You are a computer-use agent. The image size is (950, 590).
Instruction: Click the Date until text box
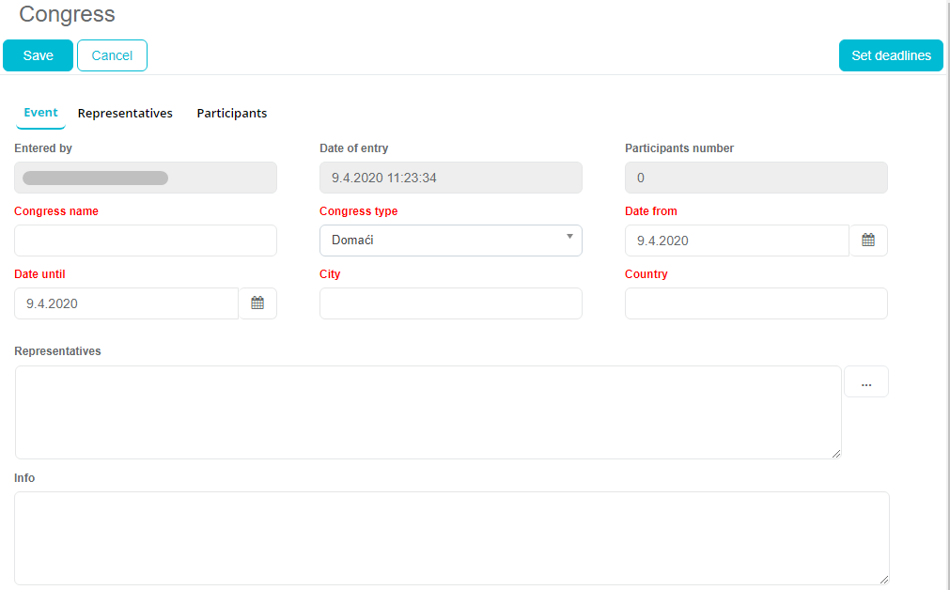click(x=127, y=303)
